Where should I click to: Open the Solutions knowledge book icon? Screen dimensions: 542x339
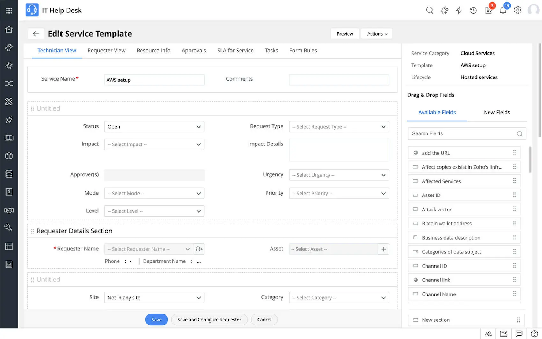(9, 137)
